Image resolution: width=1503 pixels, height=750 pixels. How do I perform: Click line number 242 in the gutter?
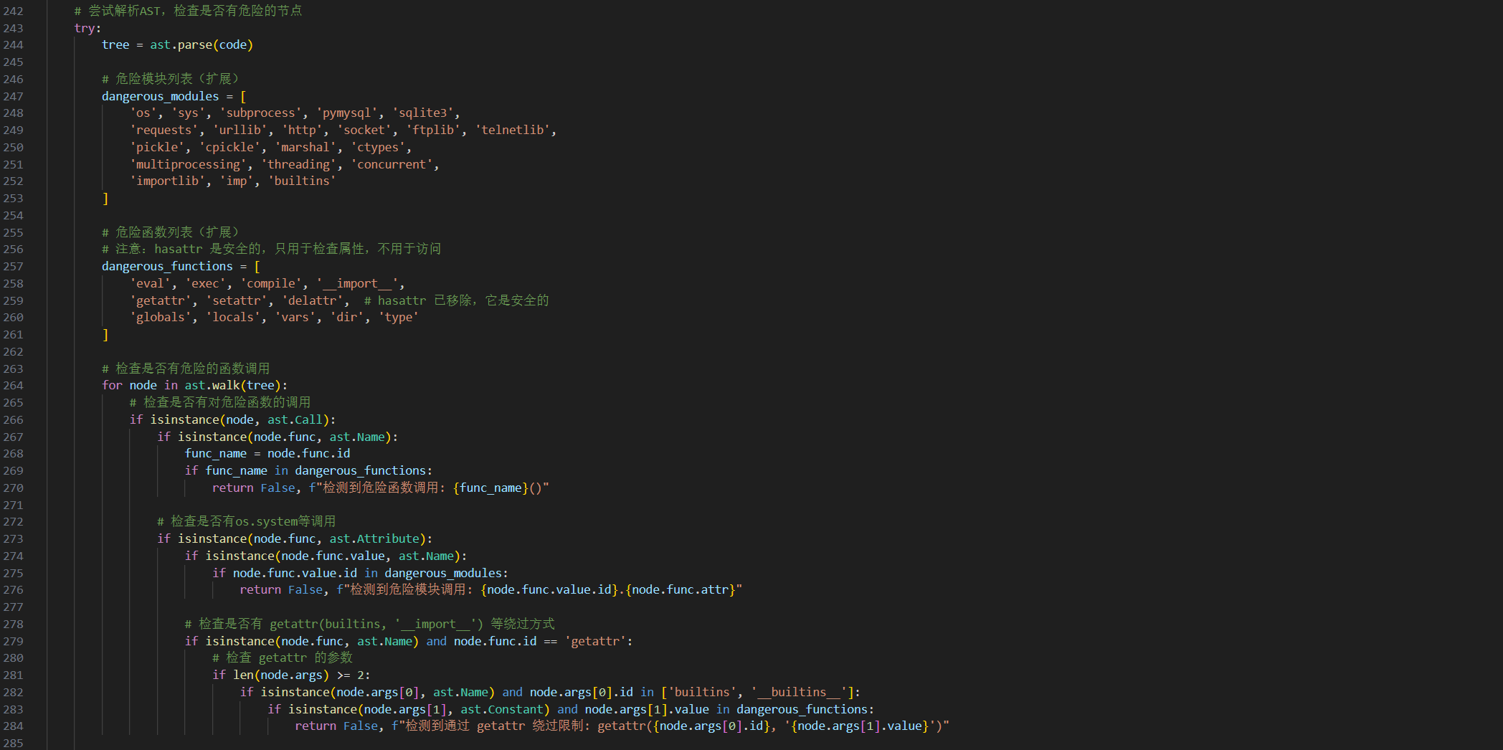click(13, 11)
